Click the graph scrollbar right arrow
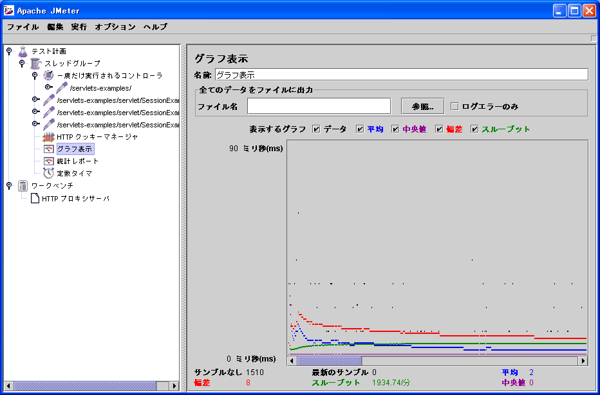 coord(583,361)
